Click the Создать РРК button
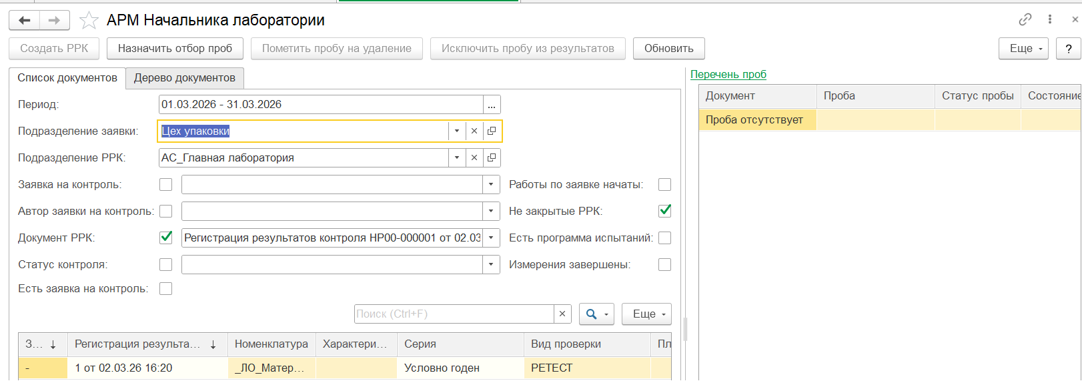 pyautogui.click(x=54, y=48)
